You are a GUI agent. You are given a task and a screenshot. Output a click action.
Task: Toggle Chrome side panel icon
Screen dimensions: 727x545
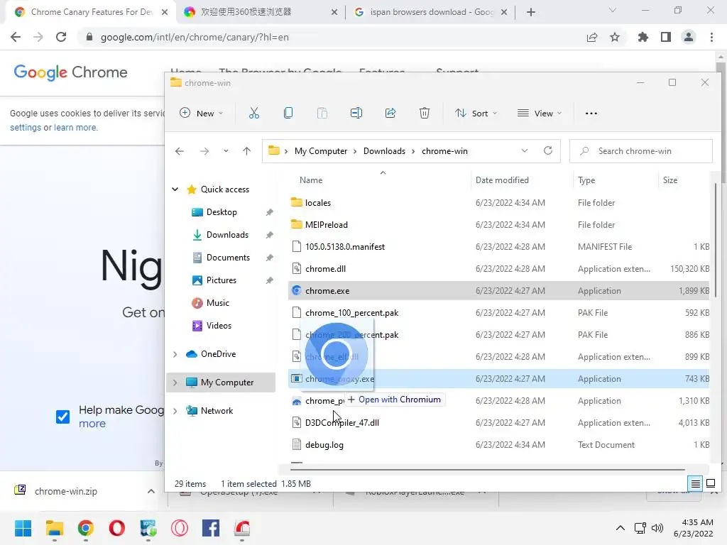666,37
